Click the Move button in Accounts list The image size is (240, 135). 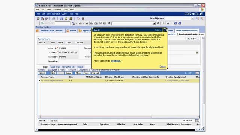point(78,73)
